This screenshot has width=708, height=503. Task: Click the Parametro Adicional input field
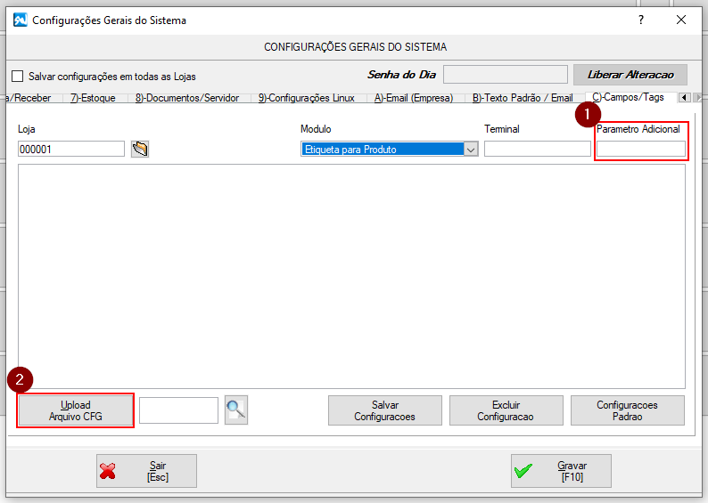pos(641,149)
